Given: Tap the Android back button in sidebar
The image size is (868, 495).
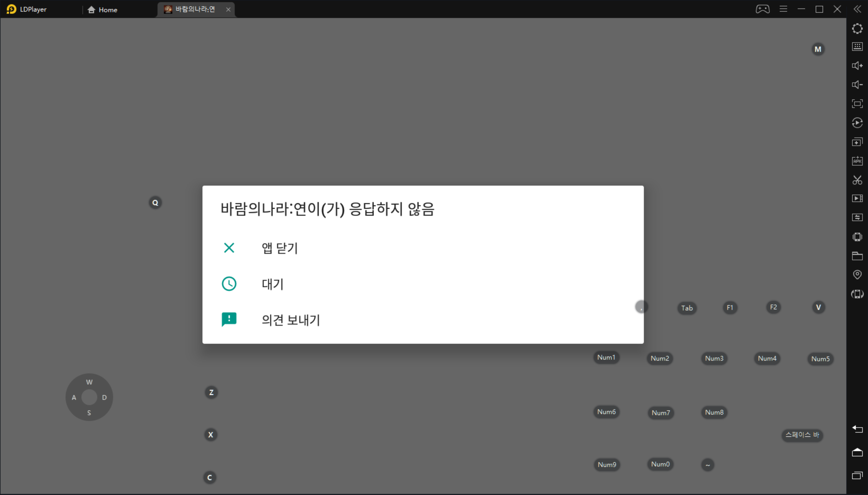Looking at the screenshot, I should pyautogui.click(x=857, y=429).
